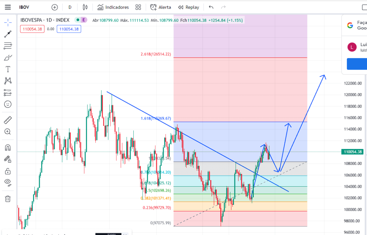The image size is (367, 235).
Task: Activate the zoom in tool
Action: tap(8, 131)
